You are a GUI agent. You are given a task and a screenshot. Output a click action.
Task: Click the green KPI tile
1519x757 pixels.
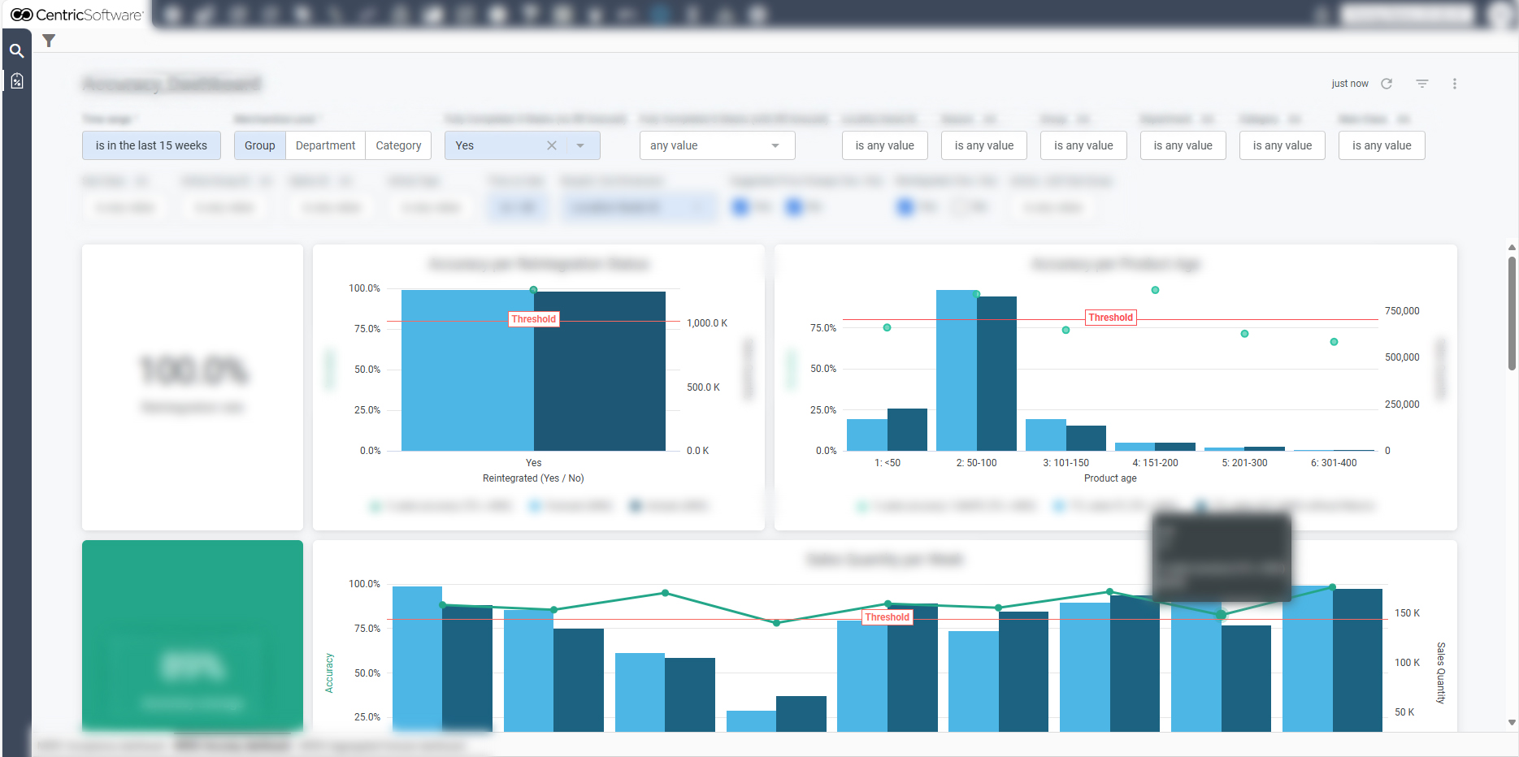click(193, 636)
